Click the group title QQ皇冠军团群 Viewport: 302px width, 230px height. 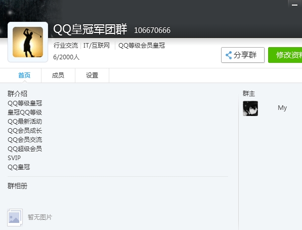pyautogui.click(x=90, y=29)
